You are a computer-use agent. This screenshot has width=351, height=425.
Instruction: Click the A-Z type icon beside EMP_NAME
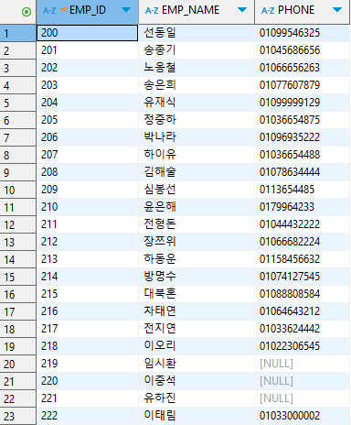coord(152,11)
